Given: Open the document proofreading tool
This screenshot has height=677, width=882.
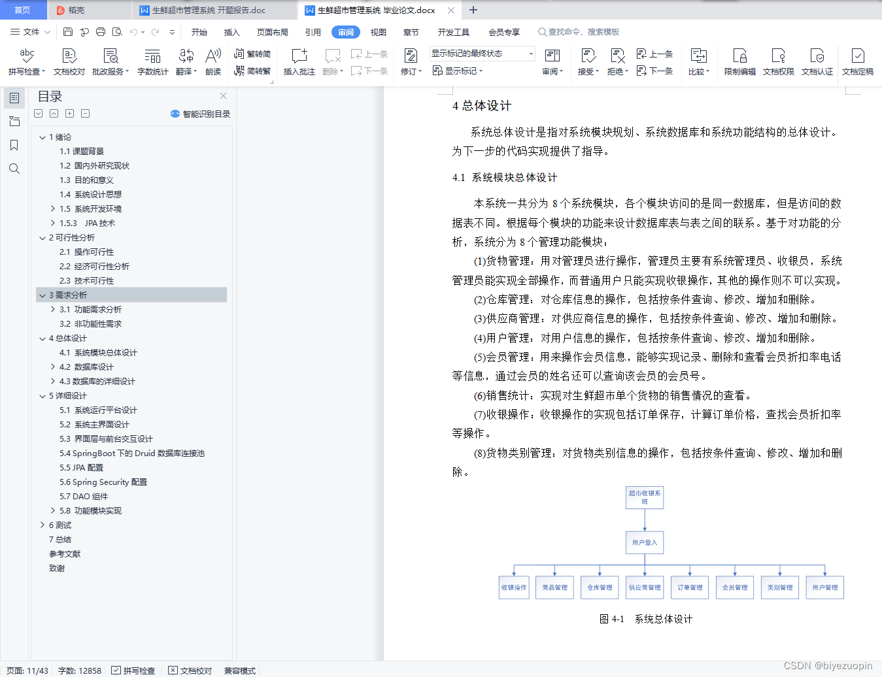Looking at the screenshot, I should tap(69, 62).
